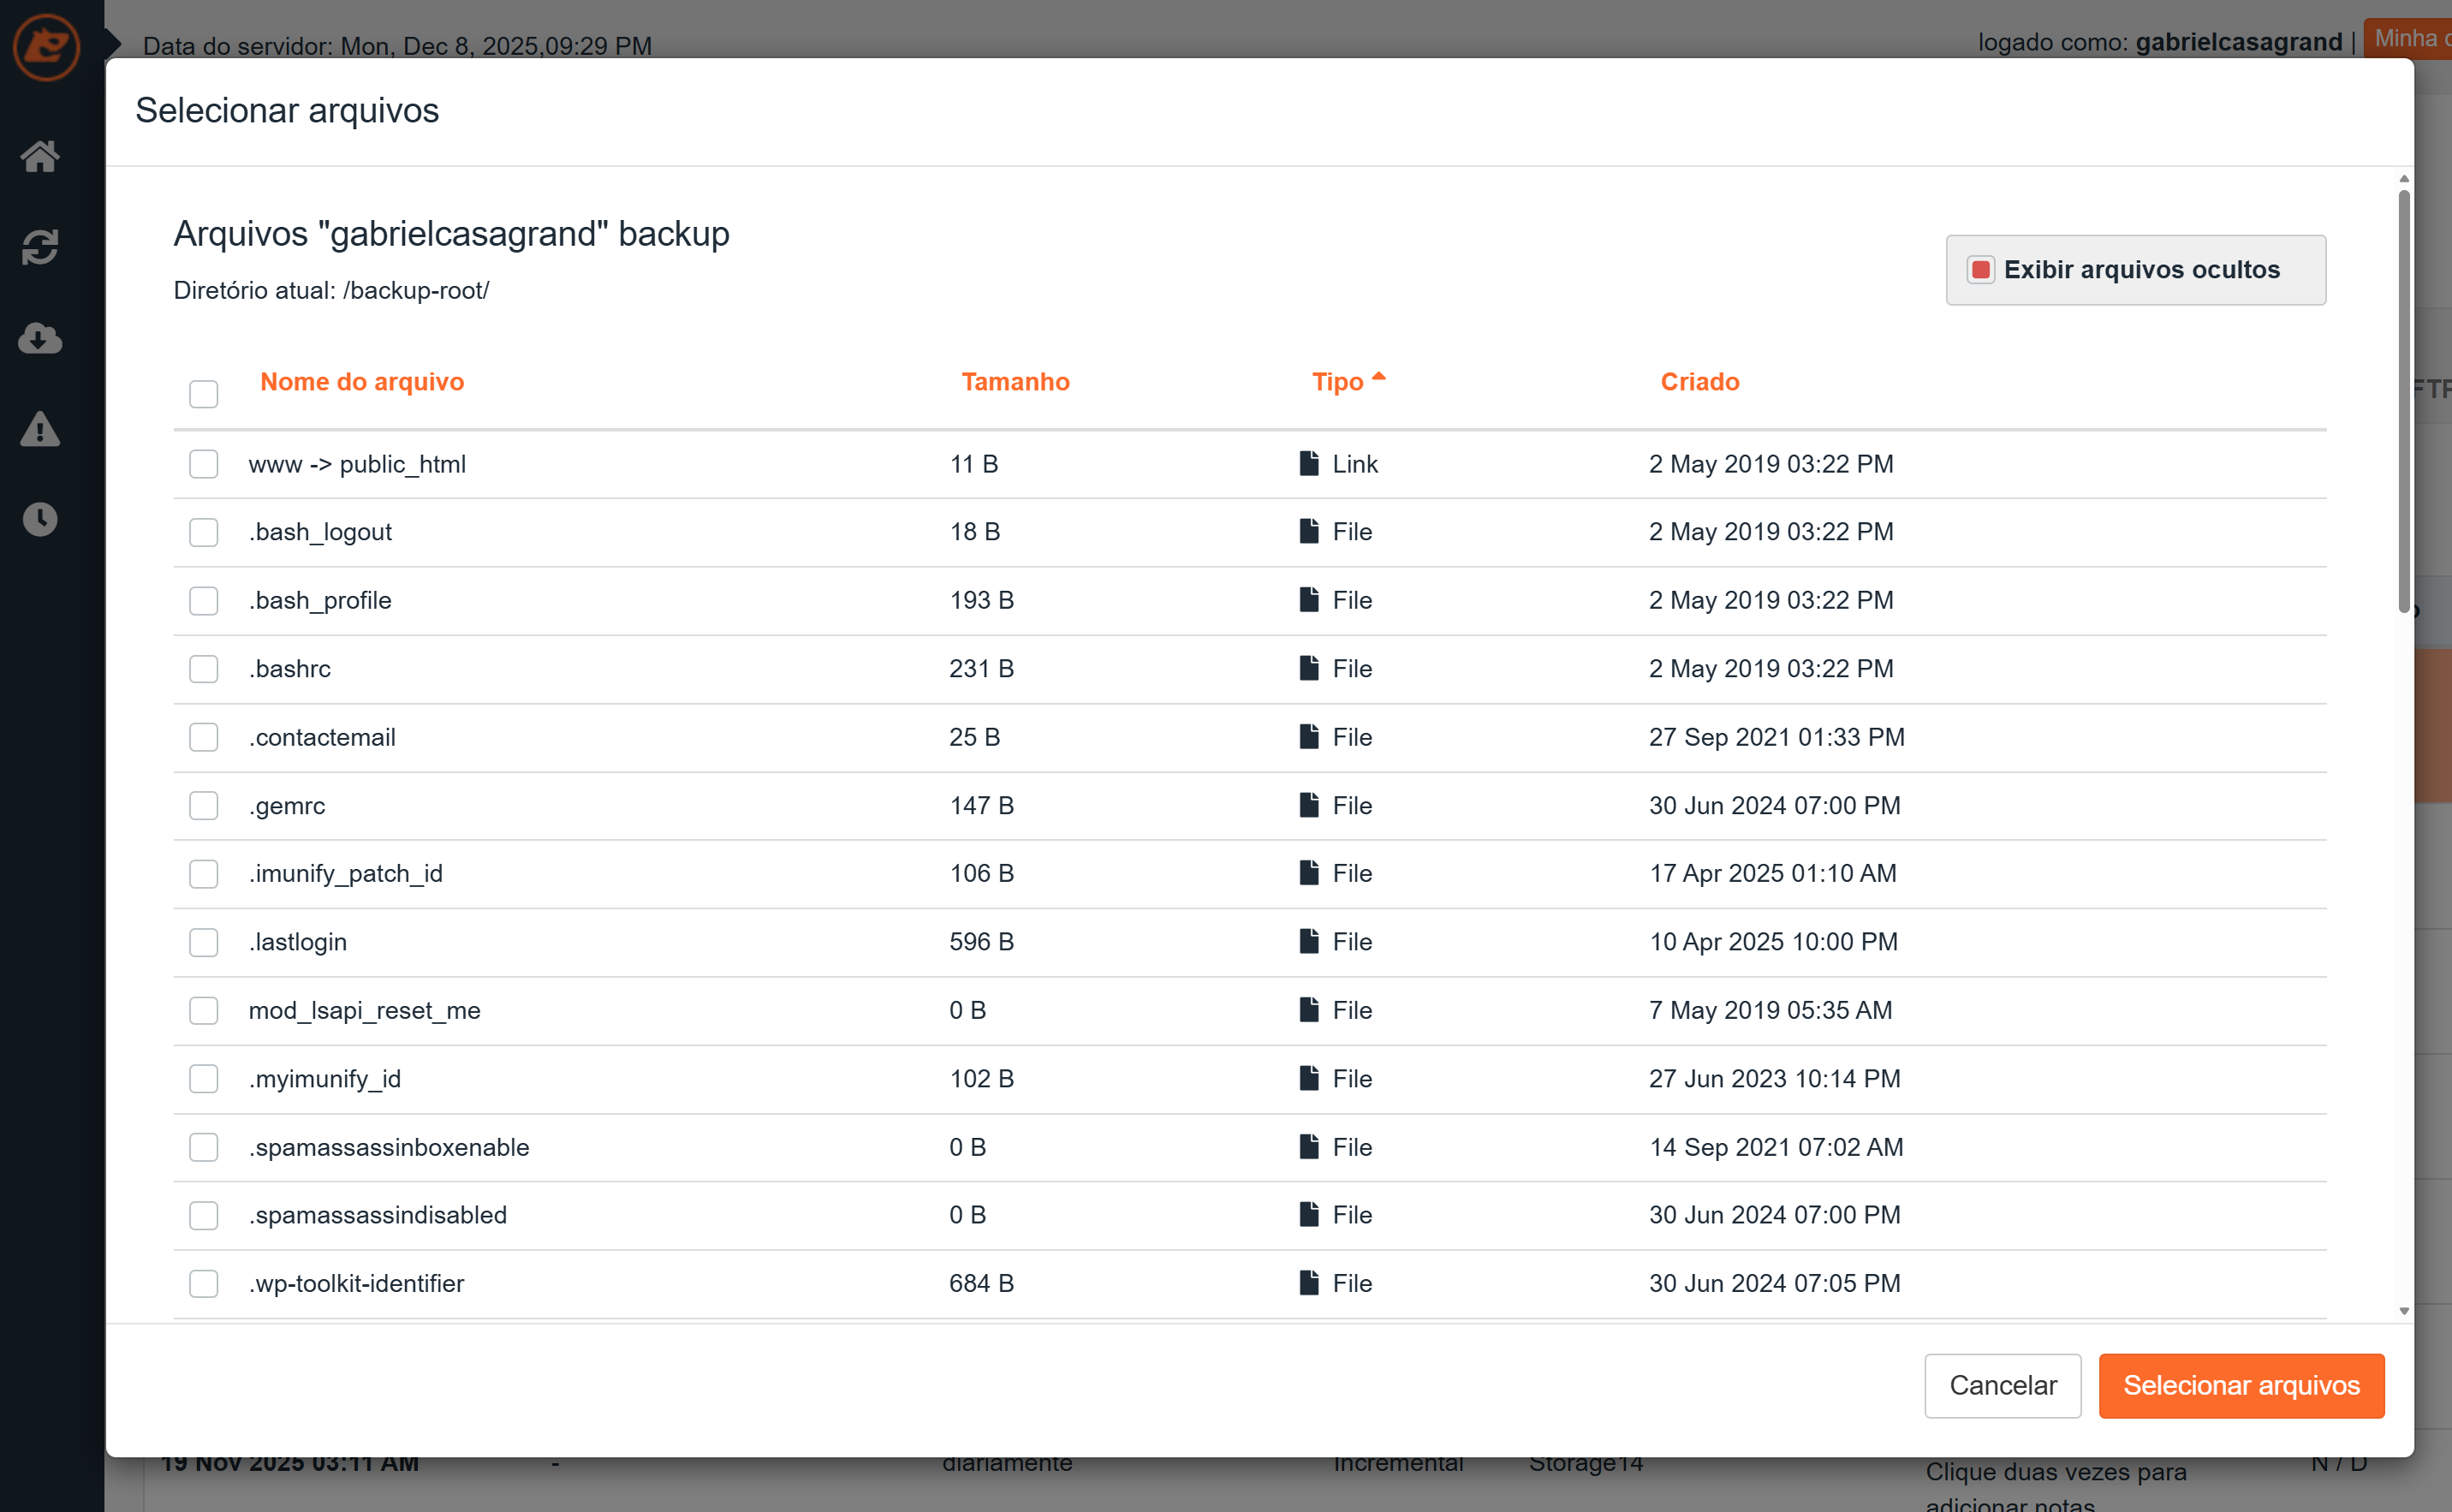Click file icon in .bashrc row
The height and width of the screenshot is (1512, 2452).
point(1308,668)
